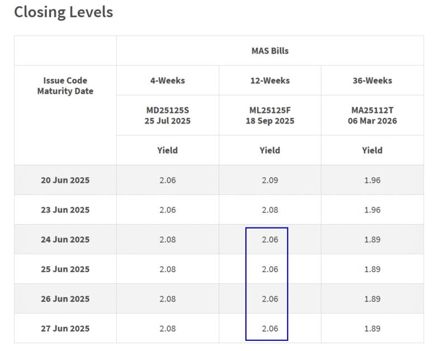The image size is (447, 351).
Task: Click the 25 Jul 2025 maturity date
Action: click(x=167, y=121)
